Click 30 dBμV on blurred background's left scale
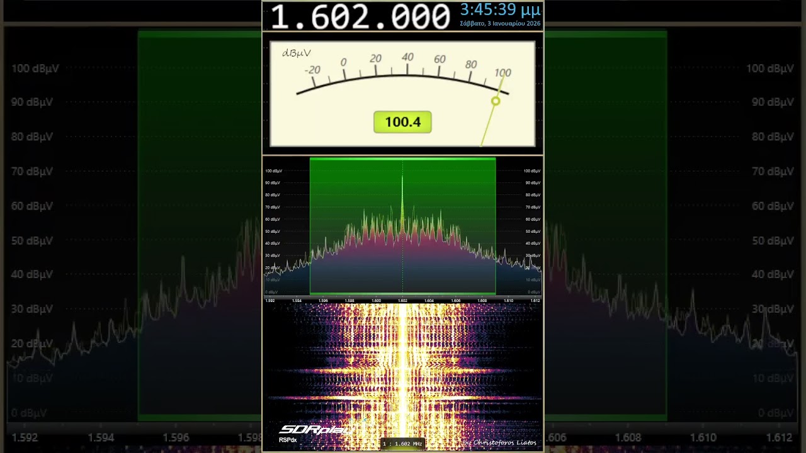 (x=32, y=309)
